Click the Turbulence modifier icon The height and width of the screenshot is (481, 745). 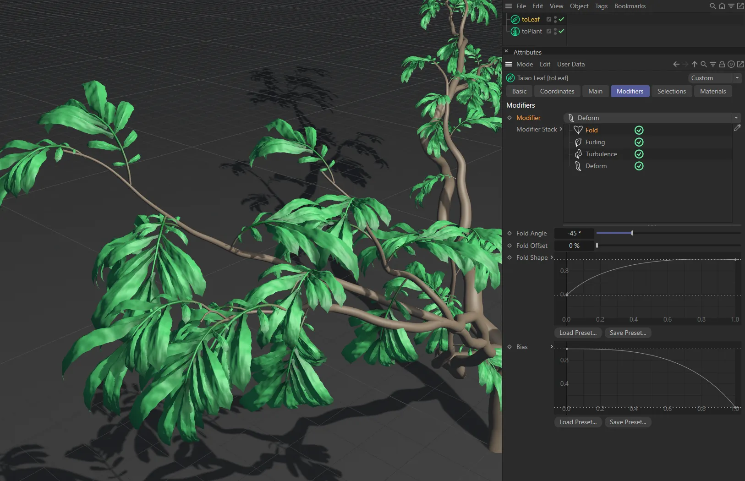(577, 154)
